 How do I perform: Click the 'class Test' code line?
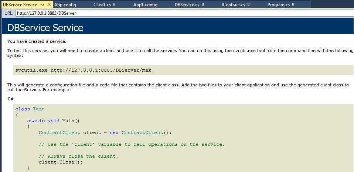coord(30,109)
